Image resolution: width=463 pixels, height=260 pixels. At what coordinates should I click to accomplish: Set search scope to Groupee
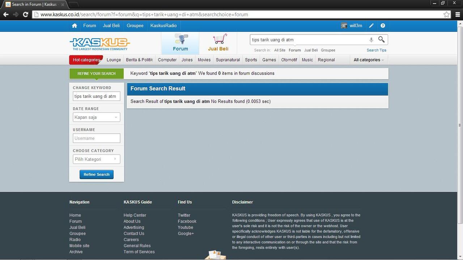[328, 50]
